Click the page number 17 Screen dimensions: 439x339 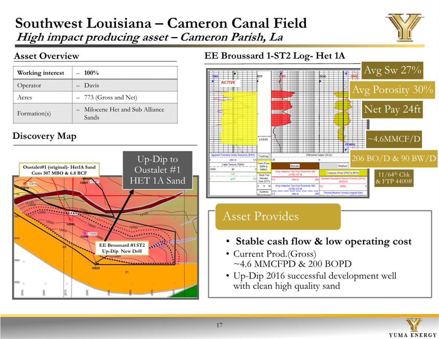pyautogui.click(x=219, y=325)
